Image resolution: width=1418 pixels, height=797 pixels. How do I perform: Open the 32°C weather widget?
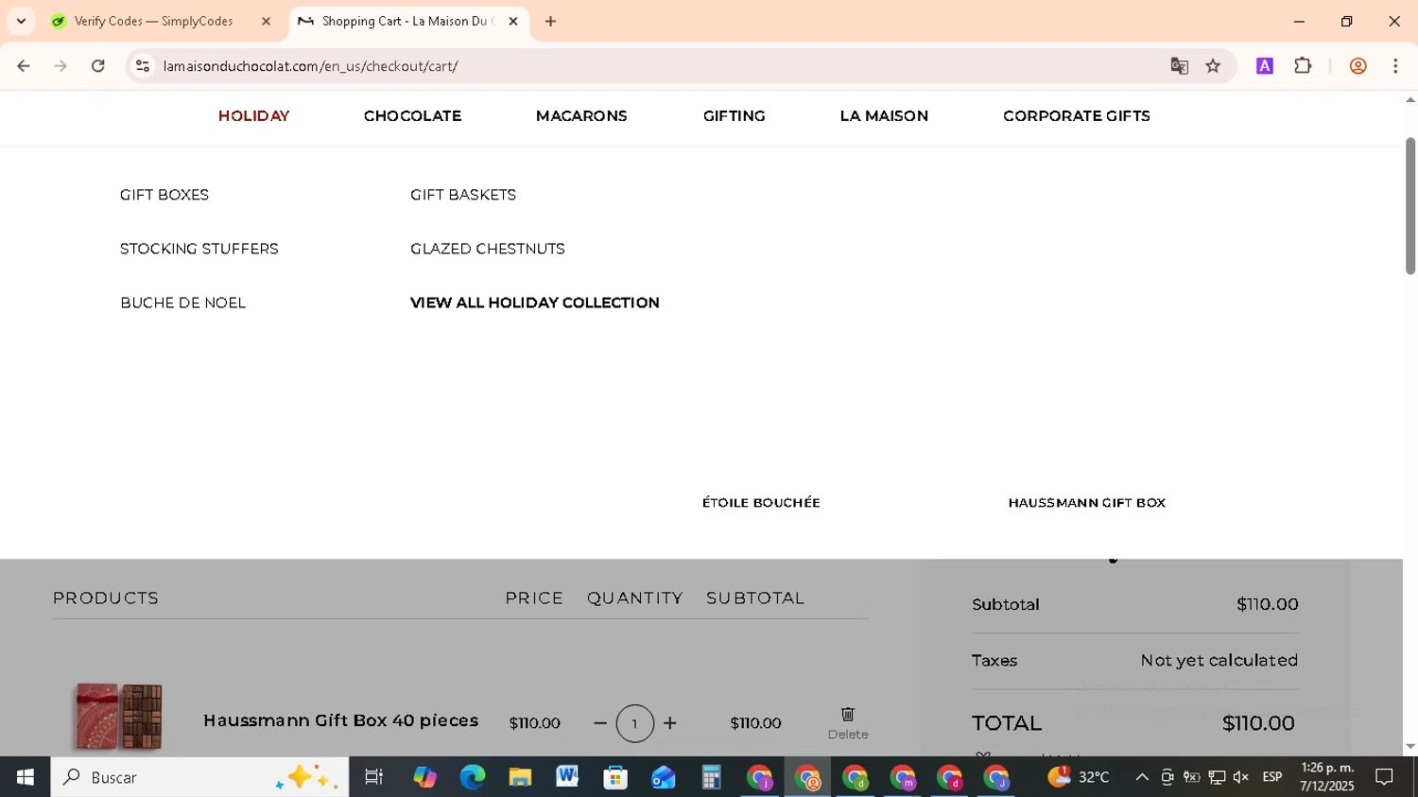[x=1079, y=777]
